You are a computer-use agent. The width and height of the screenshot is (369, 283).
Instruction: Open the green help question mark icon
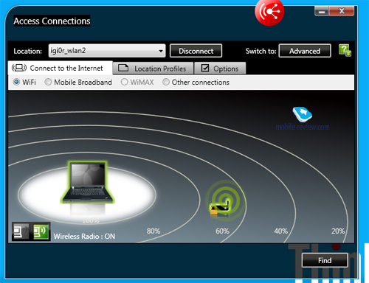[x=345, y=50]
